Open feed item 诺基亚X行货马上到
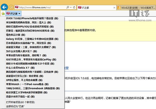 click(x=35, y=76)
